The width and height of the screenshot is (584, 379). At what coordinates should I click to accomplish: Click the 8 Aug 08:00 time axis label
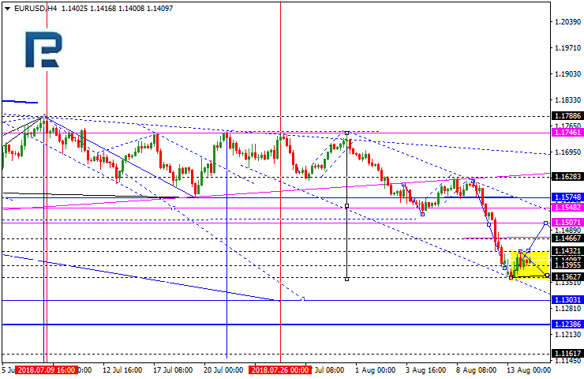tap(477, 370)
